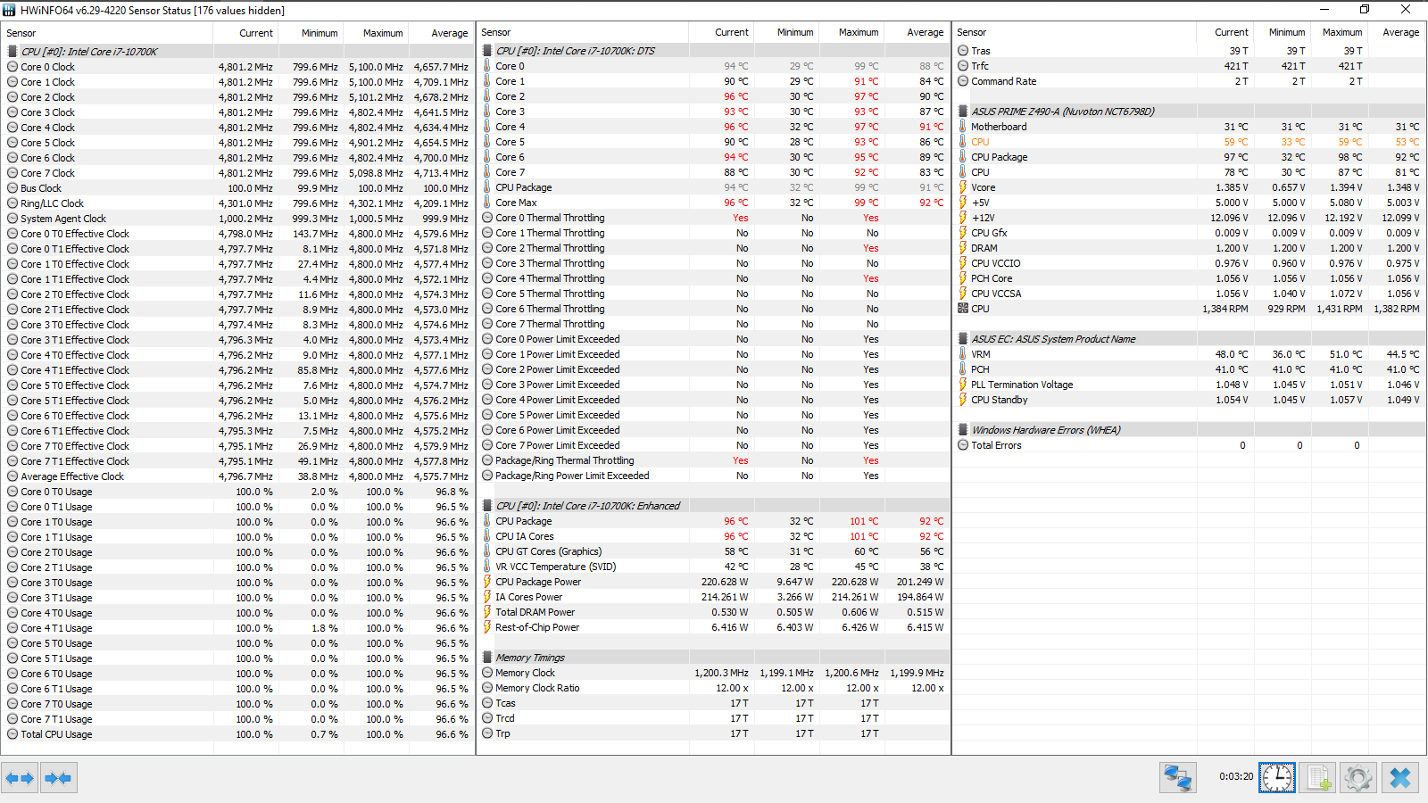Screen dimensions: 1428x803
Task: Click the icon beside Memory Clock Ratio
Action: (487, 688)
